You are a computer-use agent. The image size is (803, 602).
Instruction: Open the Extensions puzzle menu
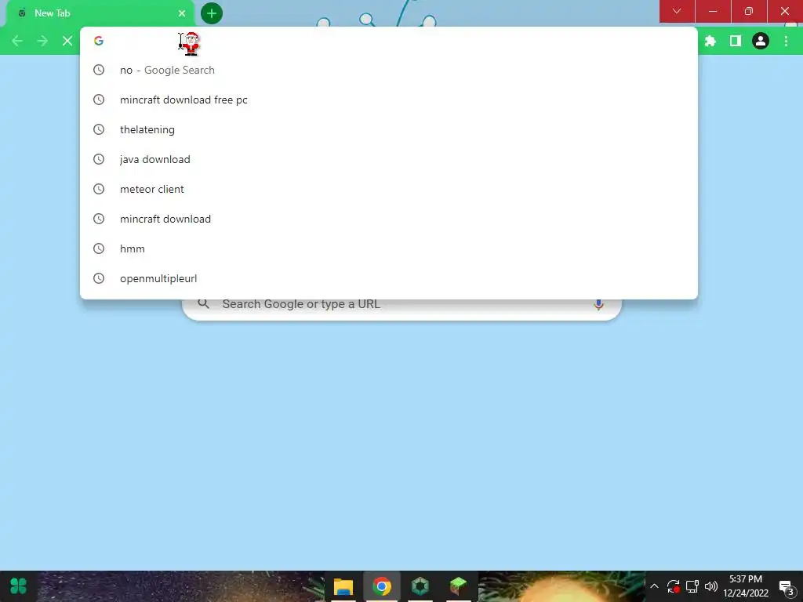coord(710,41)
